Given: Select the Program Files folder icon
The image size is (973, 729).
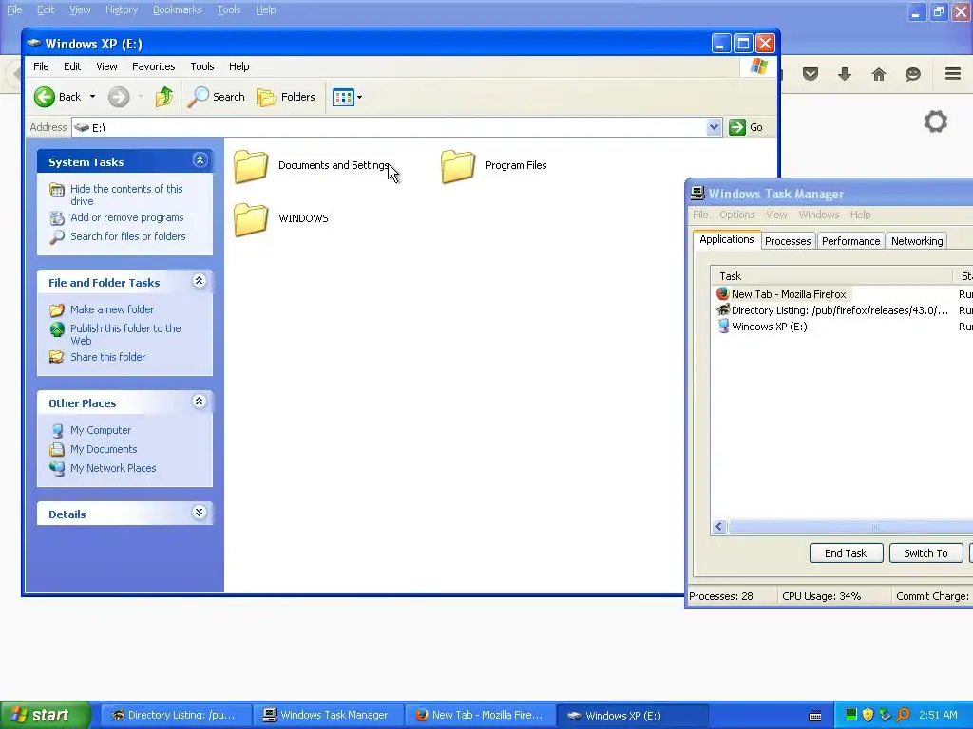Looking at the screenshot, I should coord(458,166).
